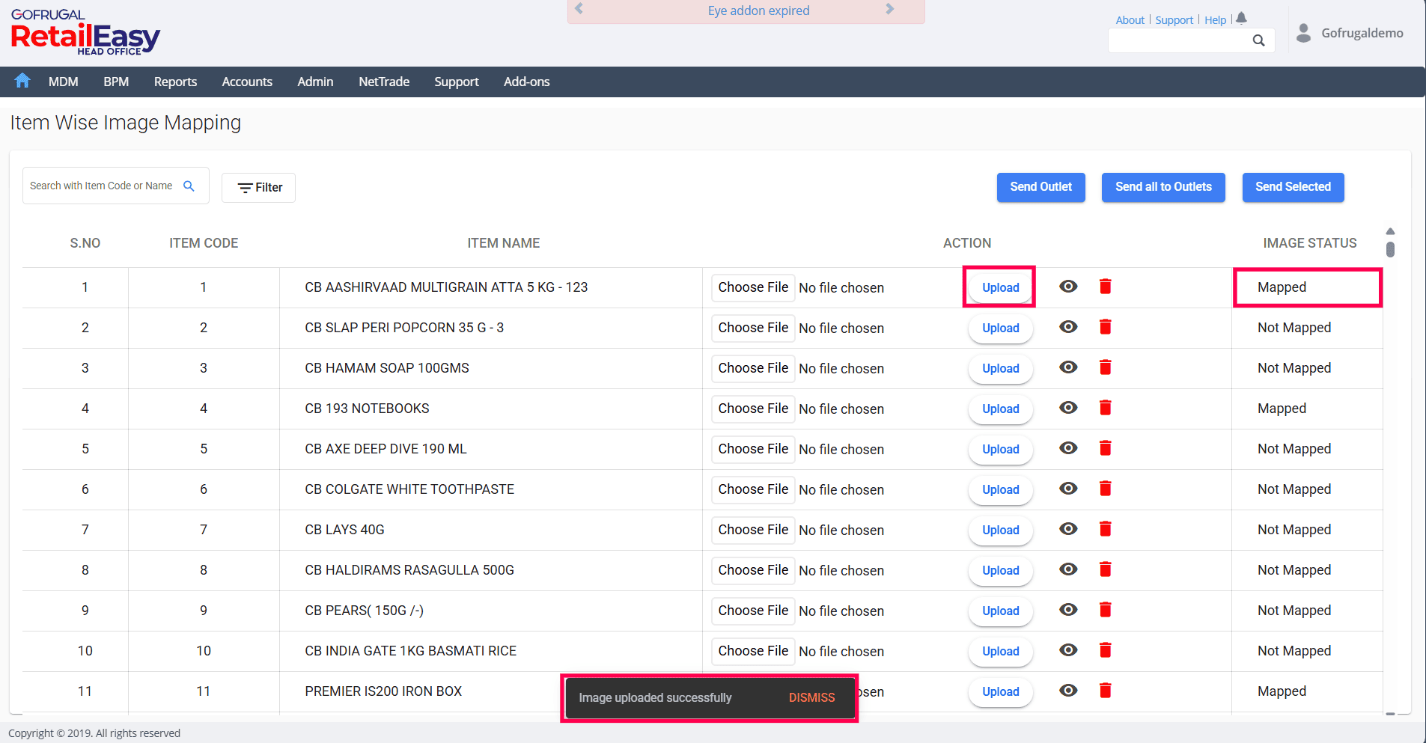Open the Gofrugaldemo user profile icon
Viewport: 1426px width, 743px height.
(1303, 33)
